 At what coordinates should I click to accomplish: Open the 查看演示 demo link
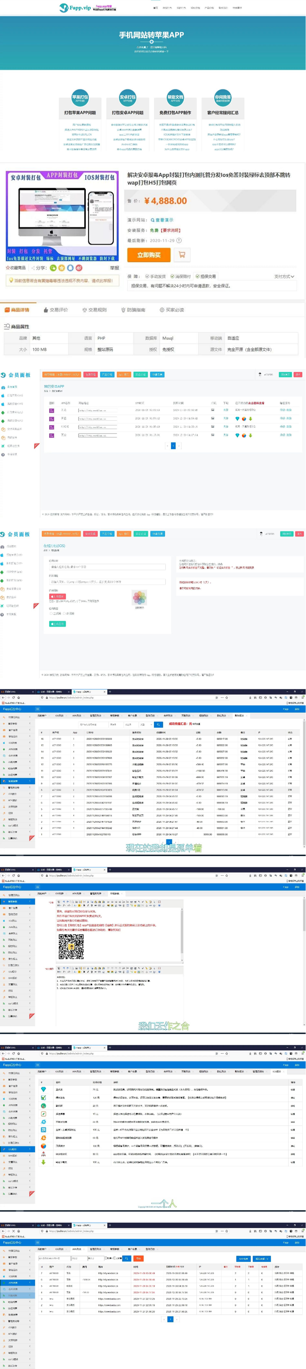161,219
